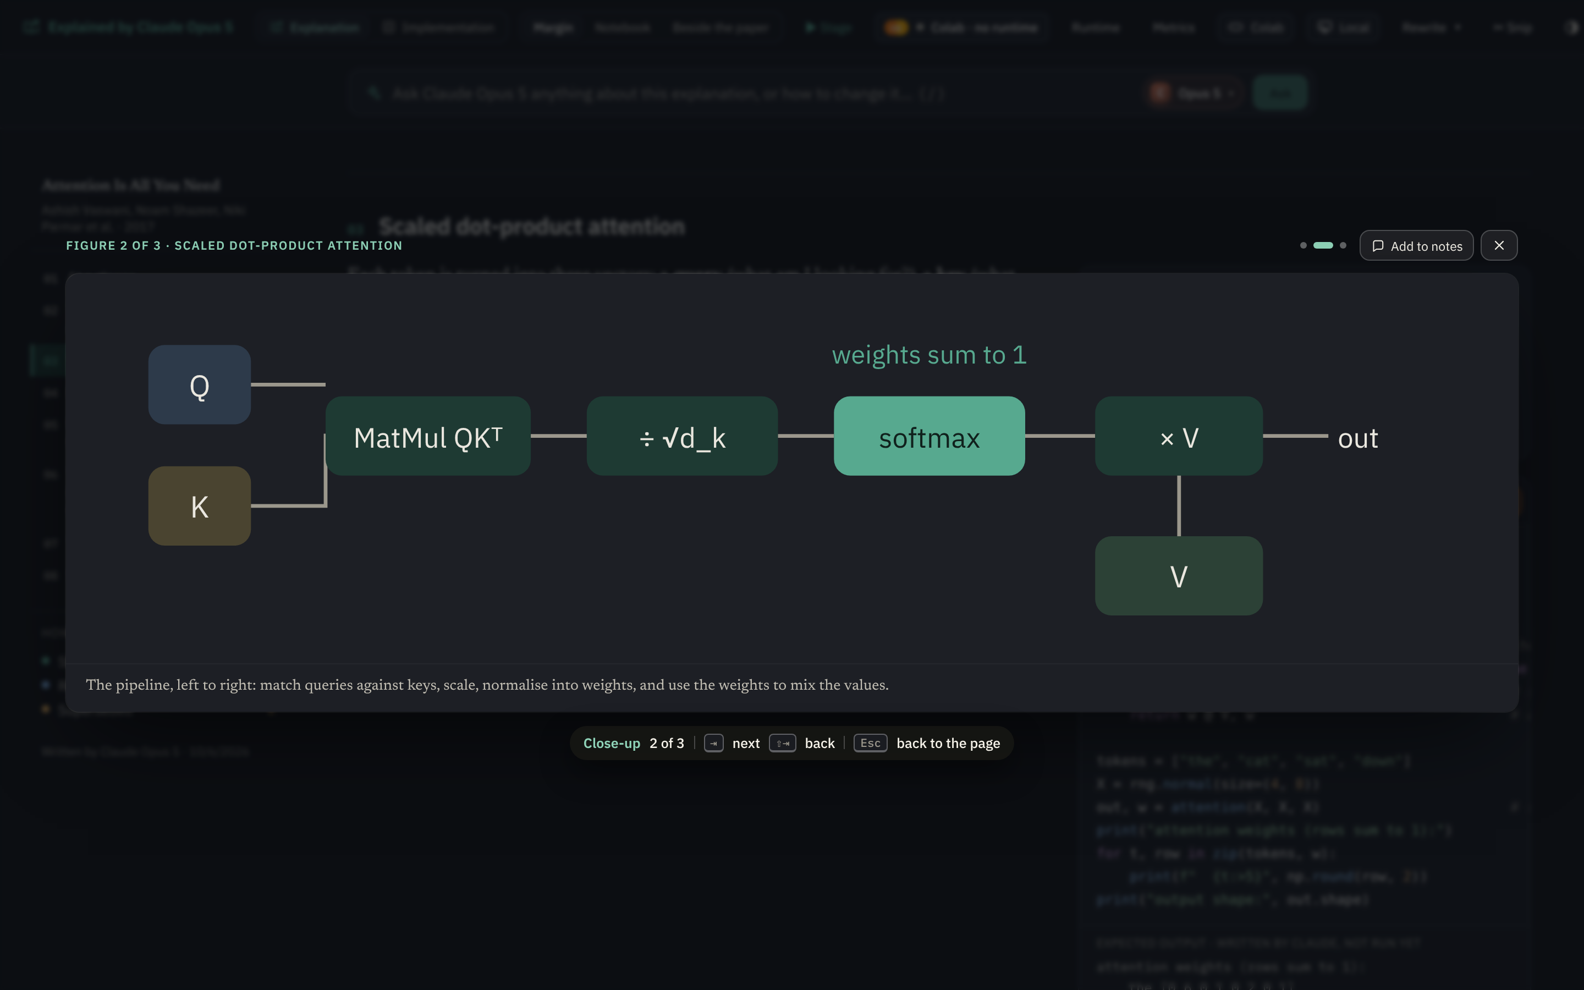
Task: Go to third figure pagination dot
Action: pos(1343,245)
